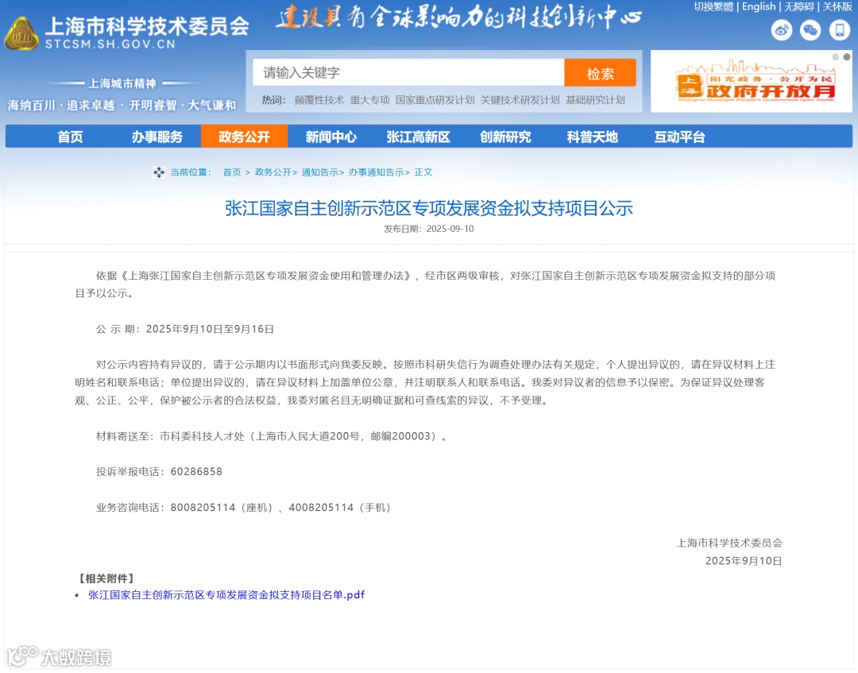The height and width of the screenshot is (673, 858).
Task: Click the mobile hotline 4008205114
Action: 321,508
